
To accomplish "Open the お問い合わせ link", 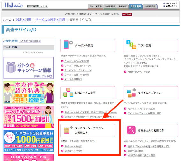I will [171, 6].
